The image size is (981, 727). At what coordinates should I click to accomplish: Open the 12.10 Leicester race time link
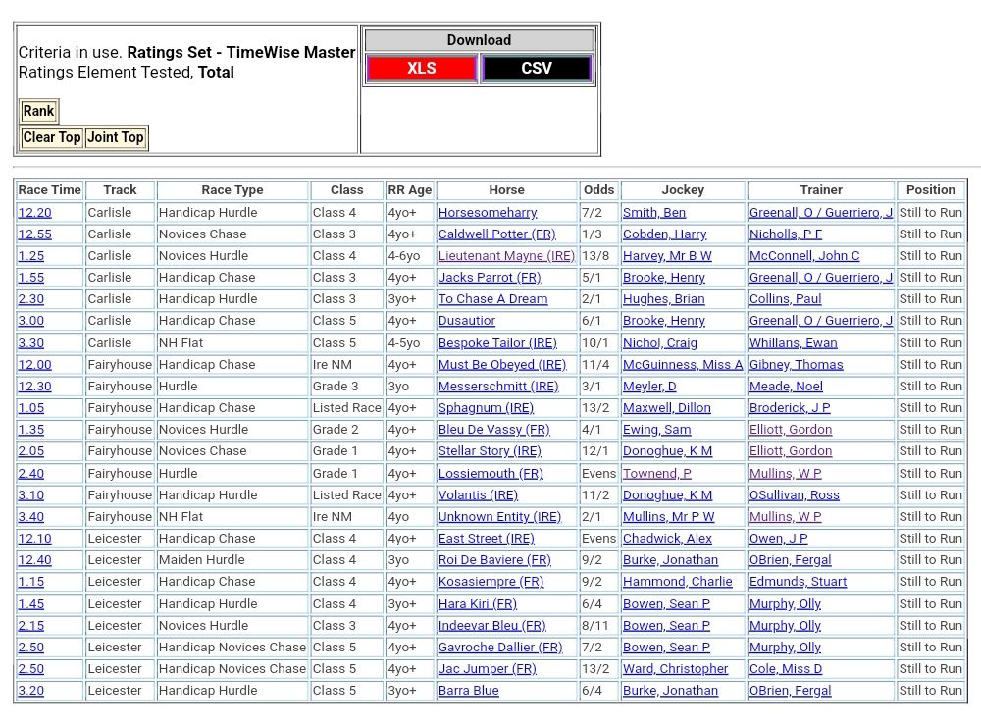(x=34, y=539)
